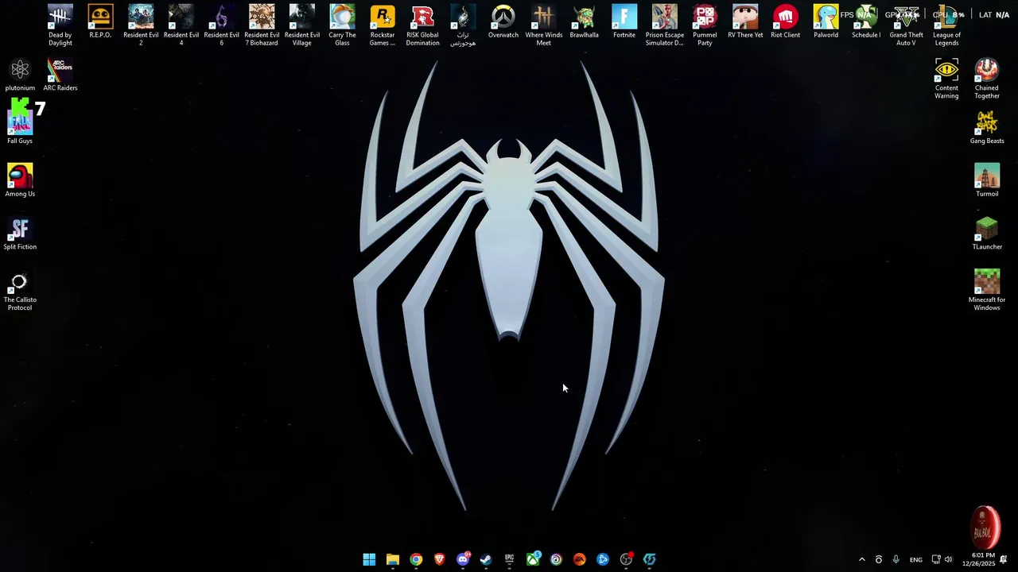Click the Brawlhalla desktop icon

pos(584,22)
